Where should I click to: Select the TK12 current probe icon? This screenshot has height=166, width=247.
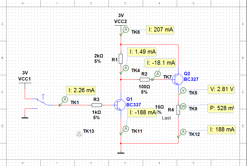[x=183, y=132]
